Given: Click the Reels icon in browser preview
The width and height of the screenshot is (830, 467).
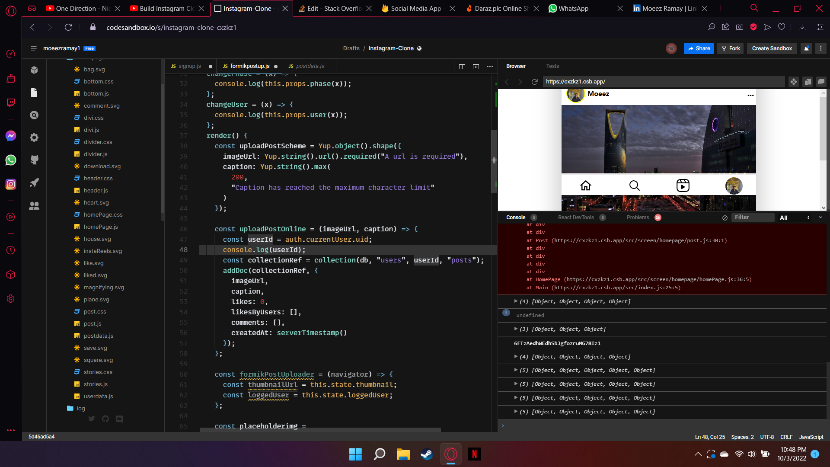Looking at the screenshot, I should coord(683,185).
